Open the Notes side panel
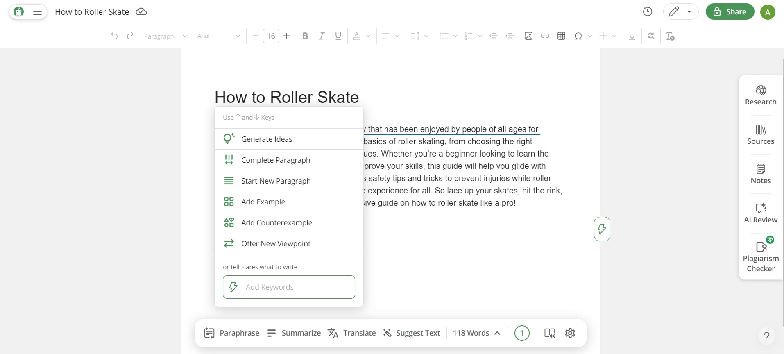The image size is (784, 354). (761, 174)
